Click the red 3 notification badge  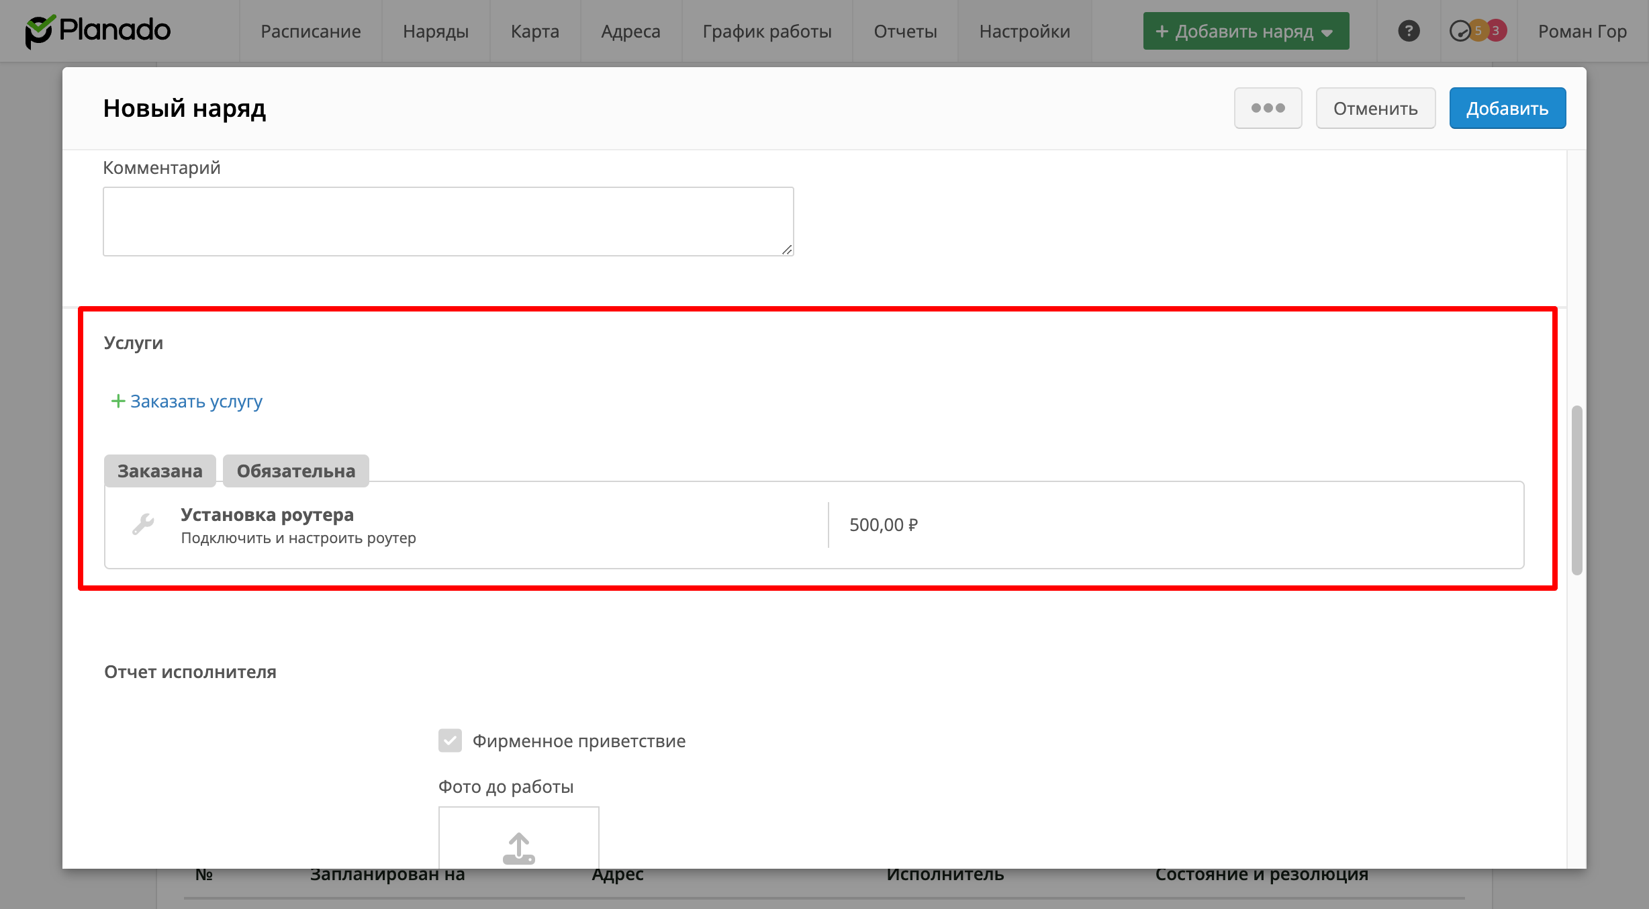click(x=1496, y=31)
